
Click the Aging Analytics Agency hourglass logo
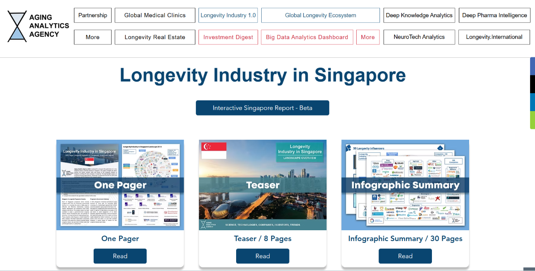(17, 26)
